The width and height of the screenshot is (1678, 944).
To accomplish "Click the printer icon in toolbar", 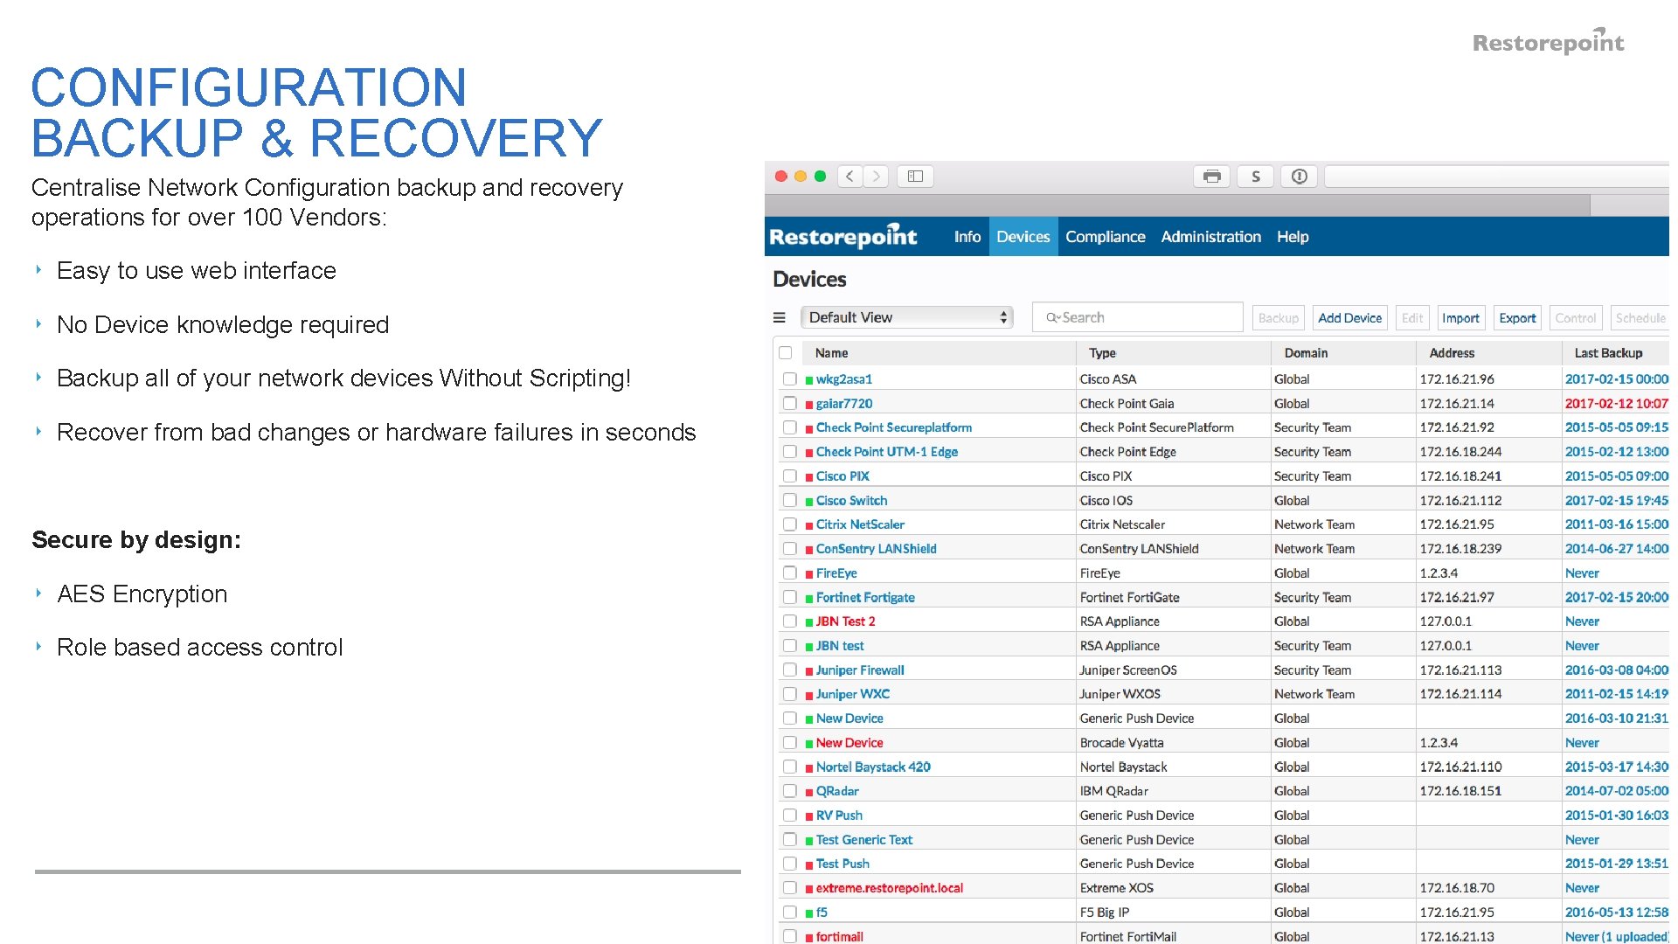I will click(x=1211, y=177).
